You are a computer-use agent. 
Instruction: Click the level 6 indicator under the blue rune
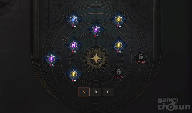74,26
